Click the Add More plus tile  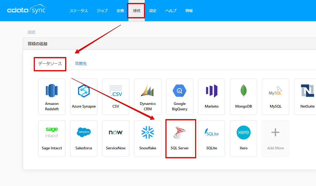click(x=276, y=138)
